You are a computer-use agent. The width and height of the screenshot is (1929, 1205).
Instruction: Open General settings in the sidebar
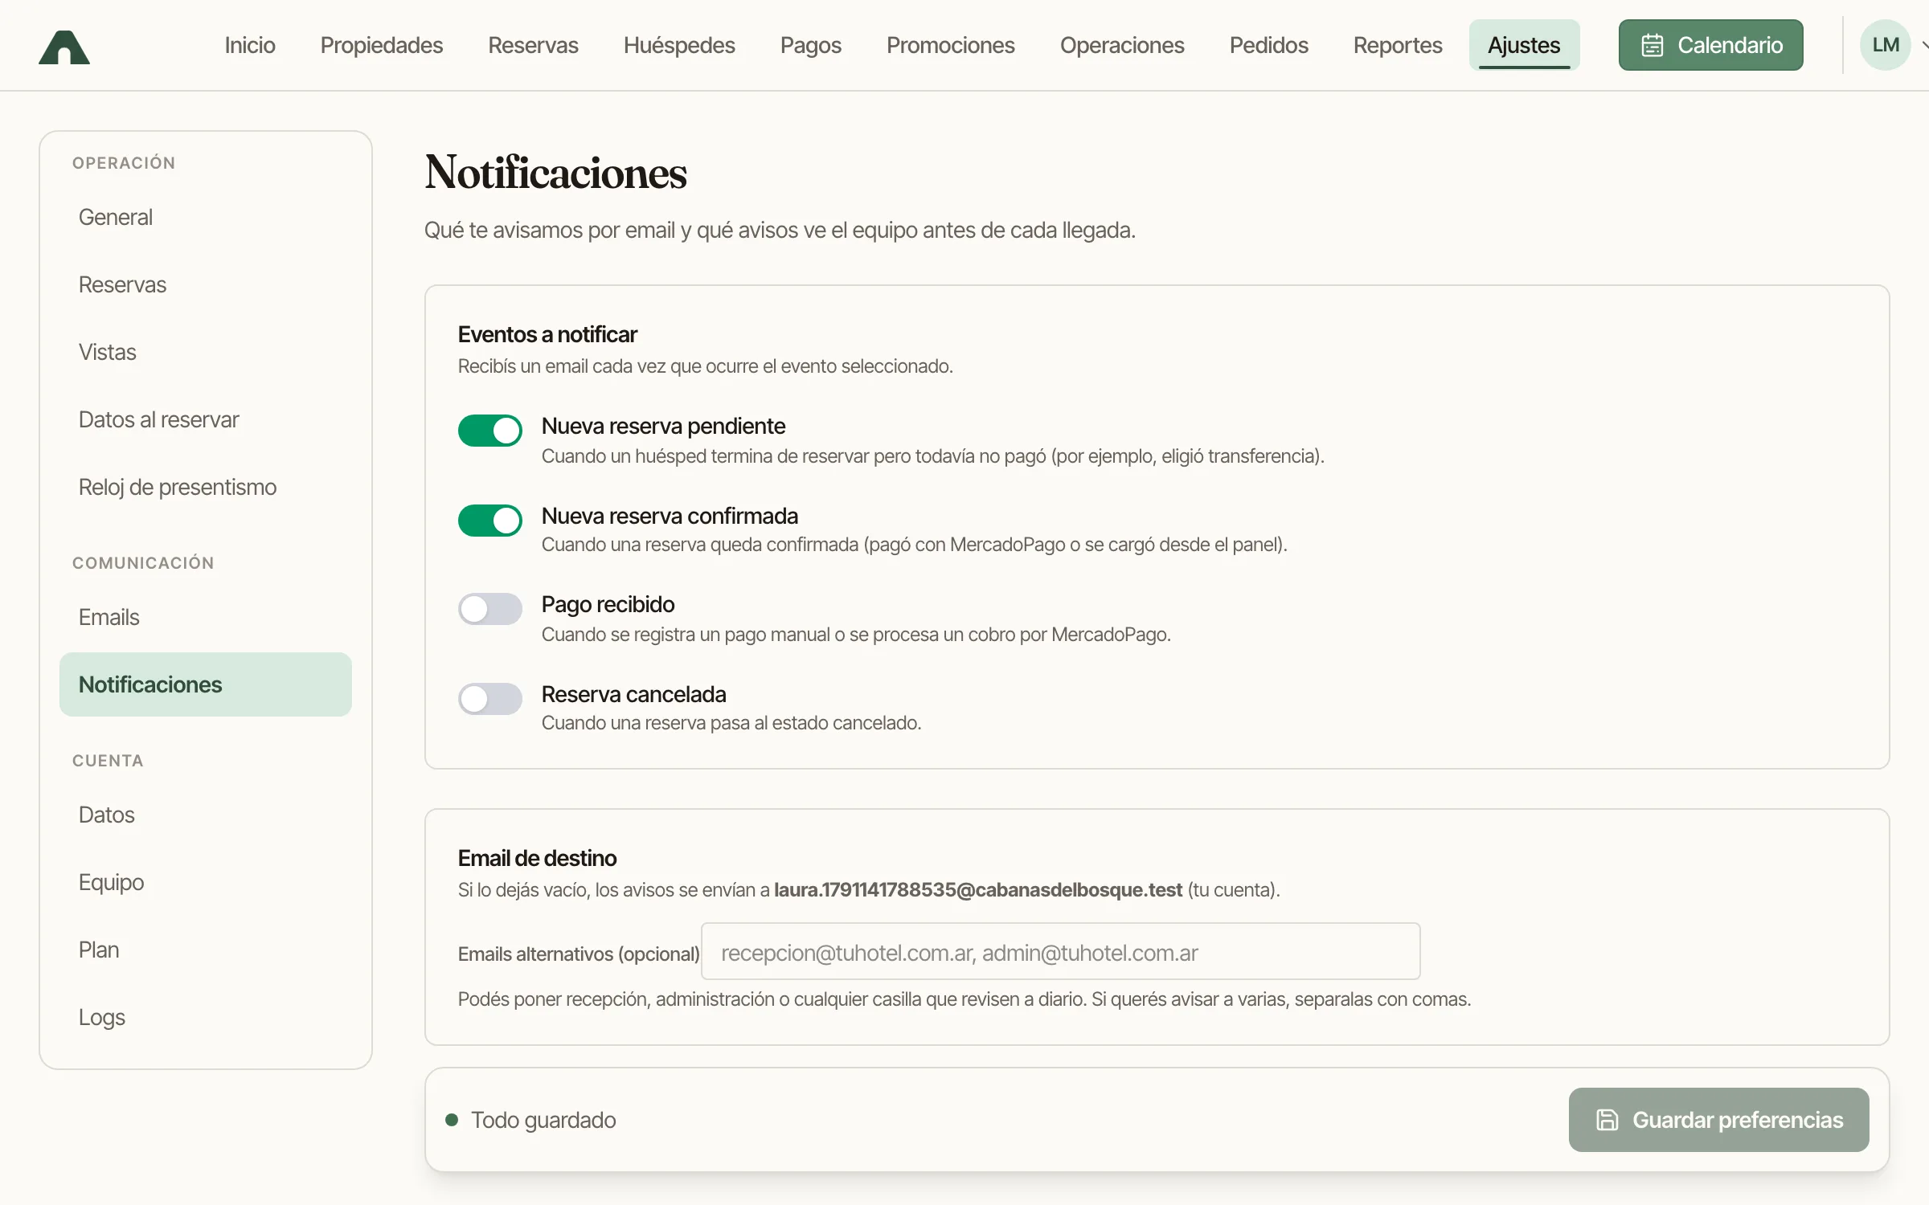206,217
